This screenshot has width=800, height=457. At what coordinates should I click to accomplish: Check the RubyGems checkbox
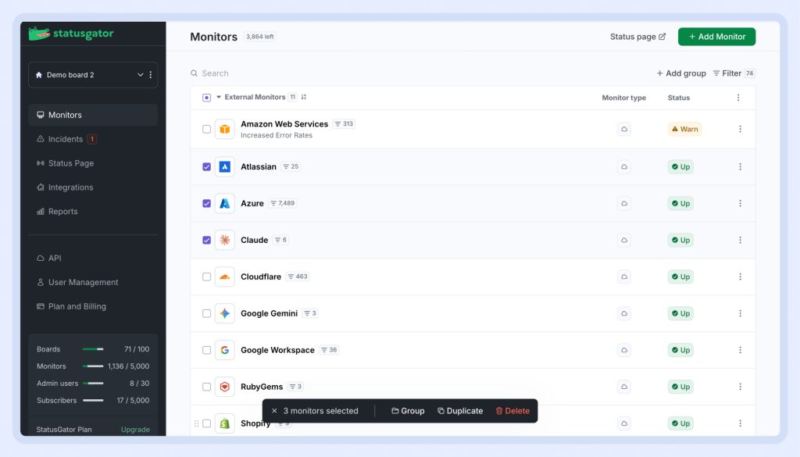(206, 387)
